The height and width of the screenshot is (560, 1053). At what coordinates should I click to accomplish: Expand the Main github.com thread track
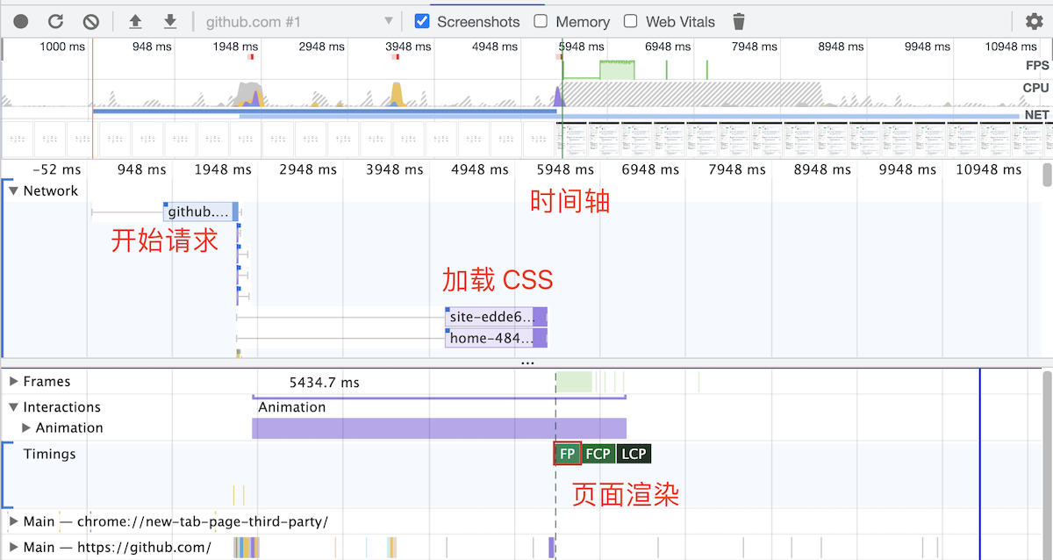tap(14, 548)
